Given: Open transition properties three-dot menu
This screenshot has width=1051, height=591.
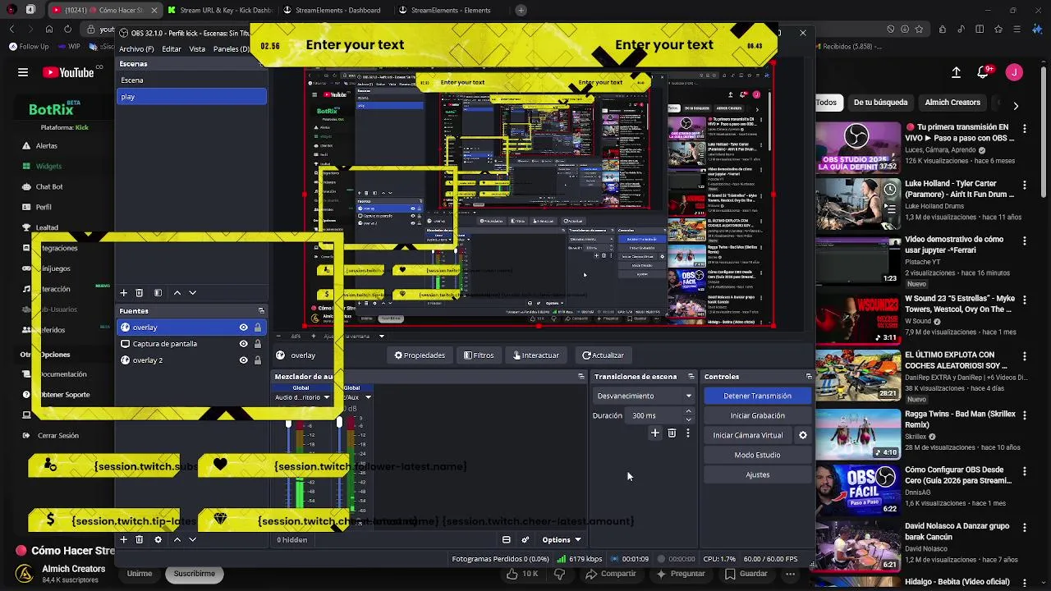Looking at the screenshot, I should tap(688, 433).
